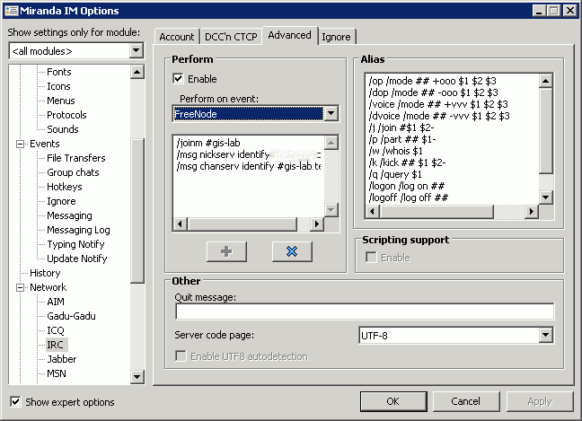Toggle Show expert options checkbox
582x421 pixels.
coord(15,402)
